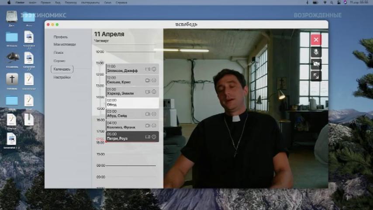Open Настройки in the sidebar
The image size is (373, 210).
[62, 77]
